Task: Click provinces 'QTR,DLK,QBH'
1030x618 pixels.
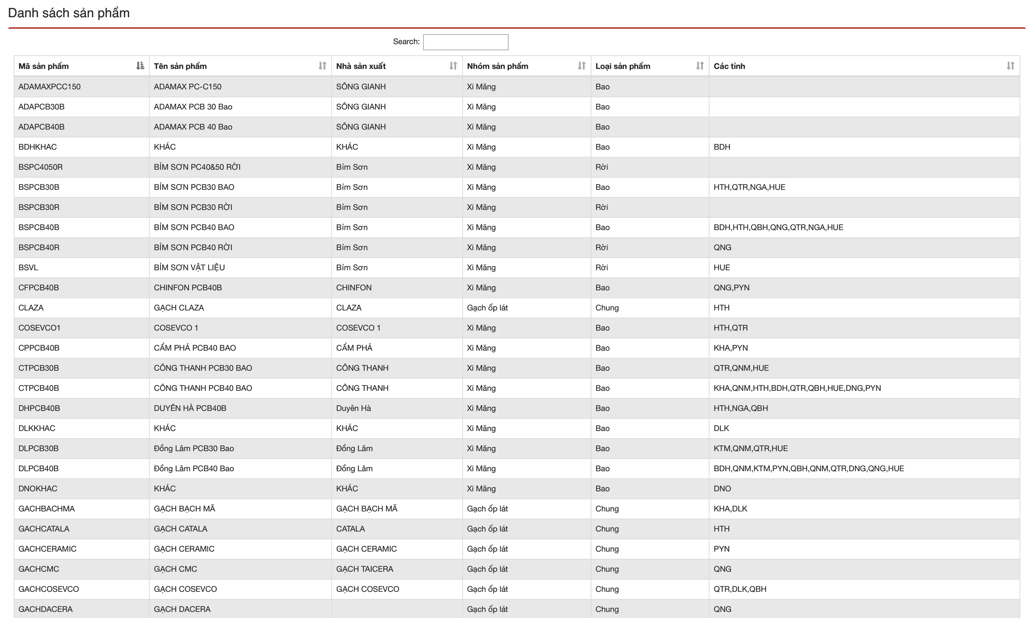Action: (x=740, y=589)
